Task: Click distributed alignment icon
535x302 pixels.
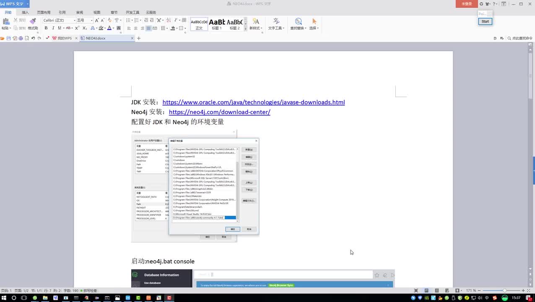Action: [x=155, y=28]
